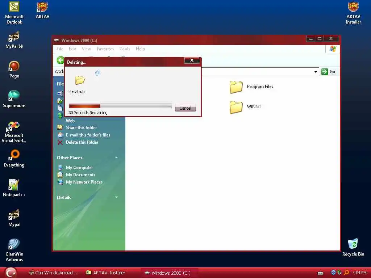Open My Network Places link

coord(84,182)
